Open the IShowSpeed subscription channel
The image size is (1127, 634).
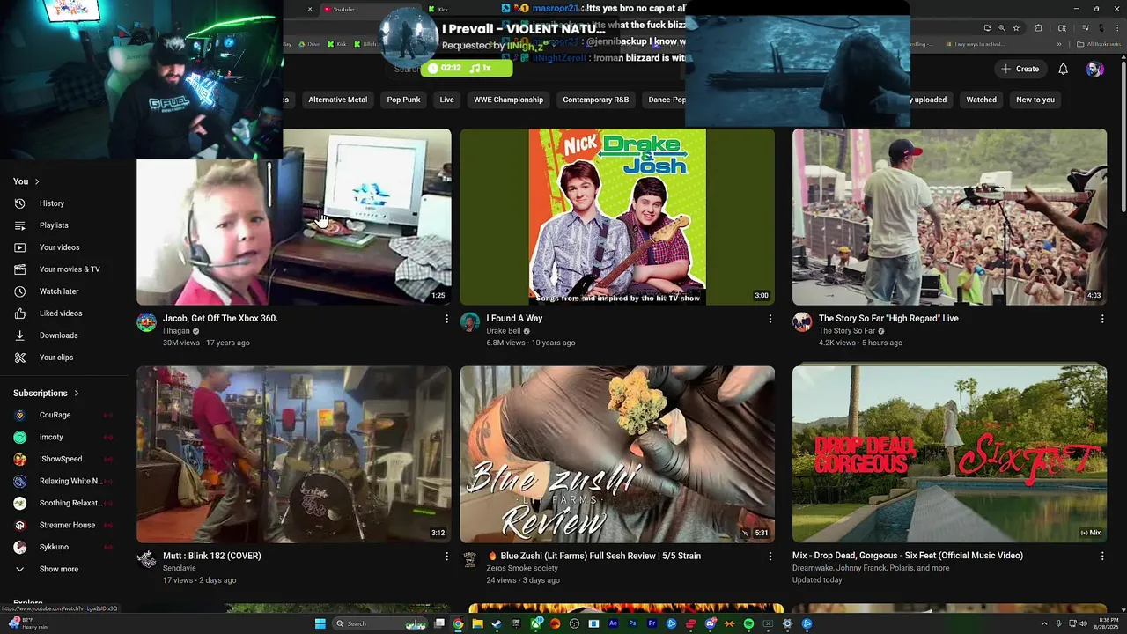pos(60,459)
